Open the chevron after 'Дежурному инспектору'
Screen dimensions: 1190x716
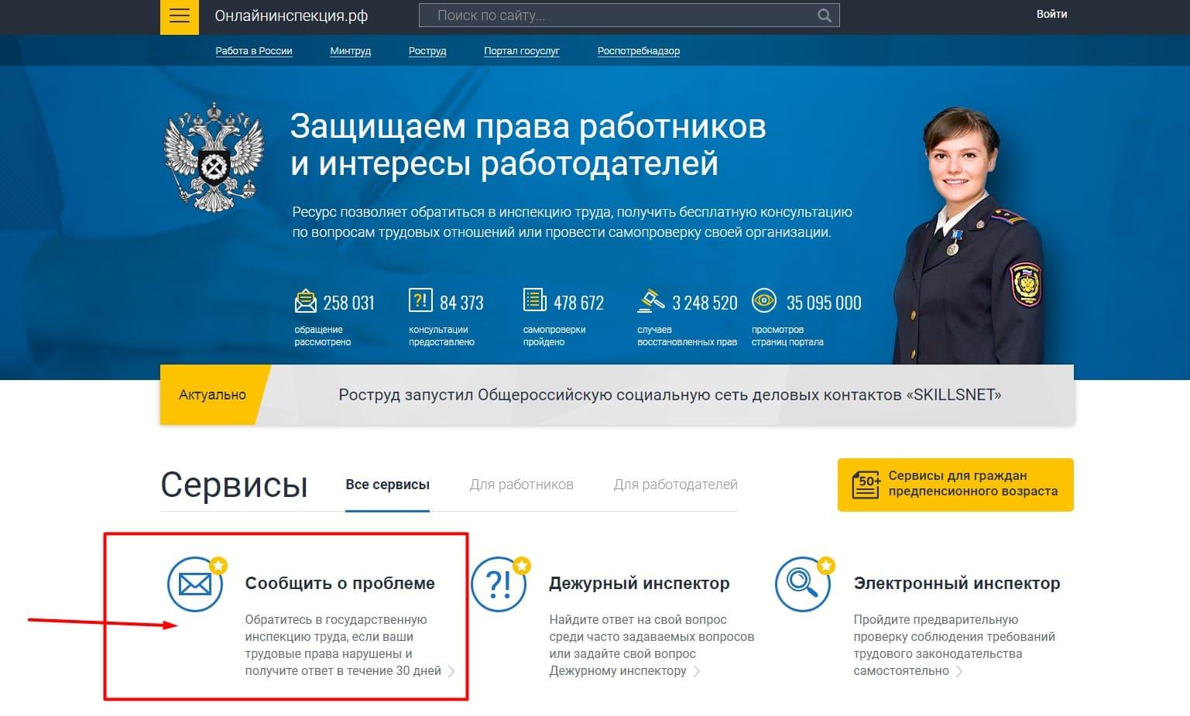click(697, 671)
